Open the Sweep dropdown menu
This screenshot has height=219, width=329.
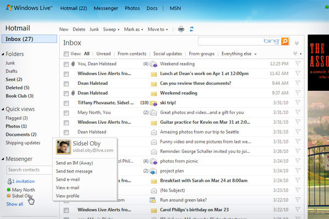(112, 29)
